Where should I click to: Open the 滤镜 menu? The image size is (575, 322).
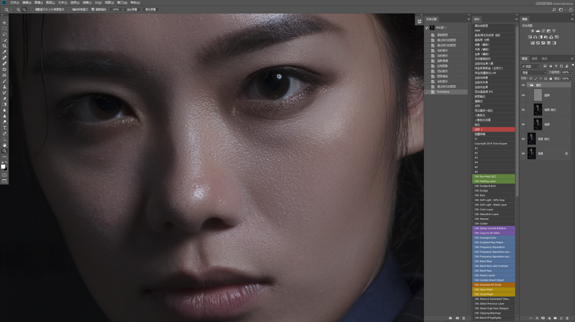coord(87,2)
